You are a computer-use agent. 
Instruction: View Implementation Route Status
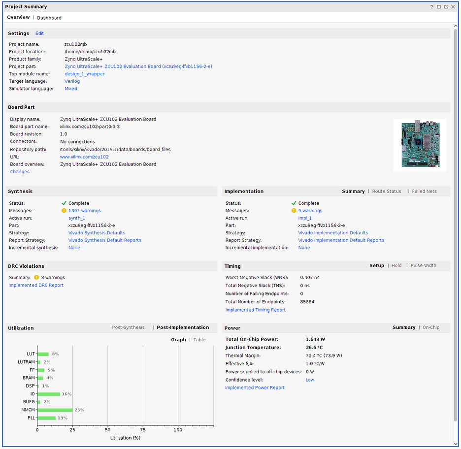[x=387, y=191]
